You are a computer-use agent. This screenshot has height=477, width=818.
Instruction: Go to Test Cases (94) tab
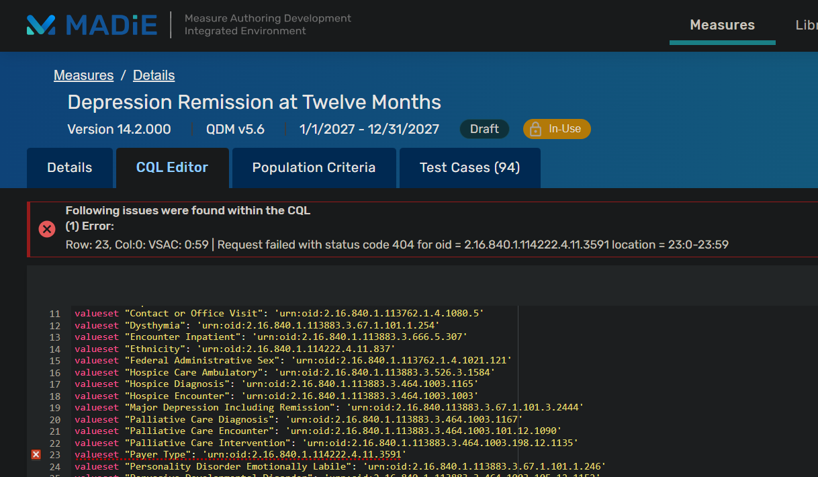tap(469, 168)
